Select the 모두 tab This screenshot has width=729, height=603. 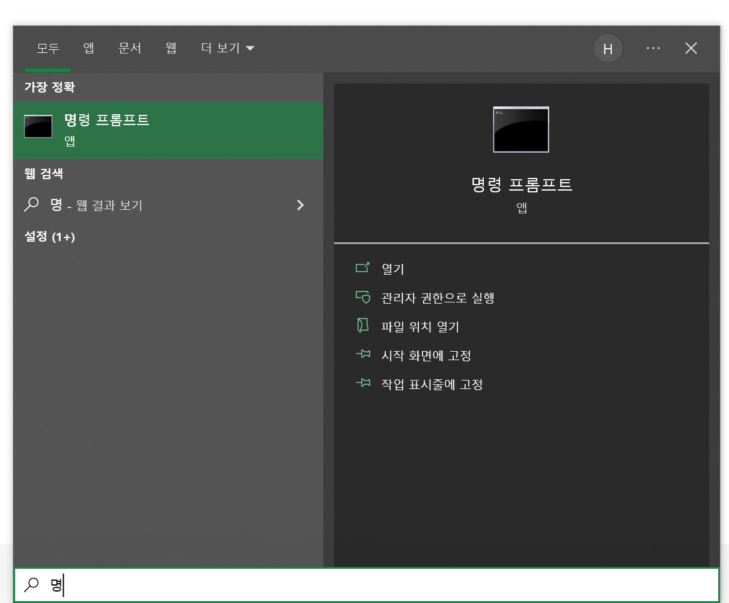tap(47, 48)
